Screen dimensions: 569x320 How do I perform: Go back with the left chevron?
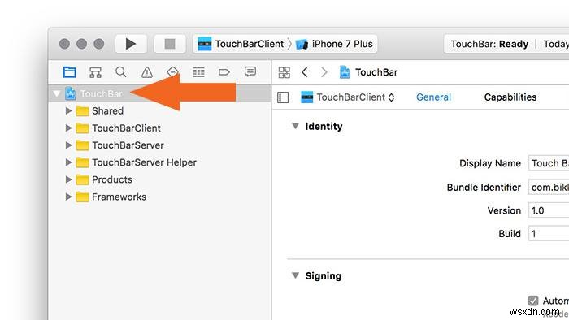point(305,72)
